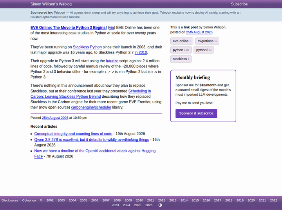Click "Pay me to send you less!" text
Screen dimensions: 282x211
[194, 103]
